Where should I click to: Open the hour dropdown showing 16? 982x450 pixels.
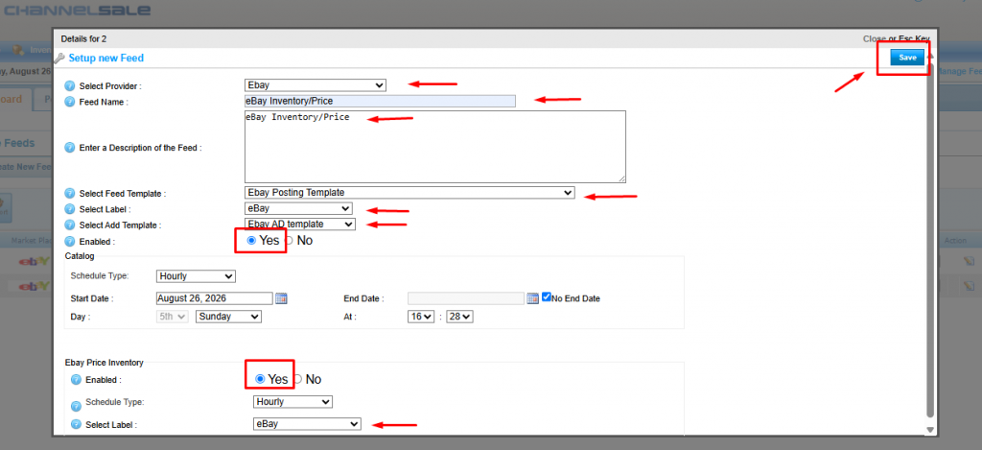click(x=421, y=317)
